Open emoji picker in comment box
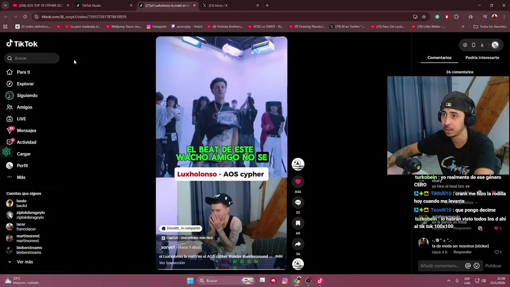Screen dimensions: 510x287 coord(476,266)
